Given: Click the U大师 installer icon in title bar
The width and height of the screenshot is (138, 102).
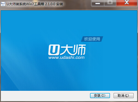Looking at the screenshot, I should 3,4.
